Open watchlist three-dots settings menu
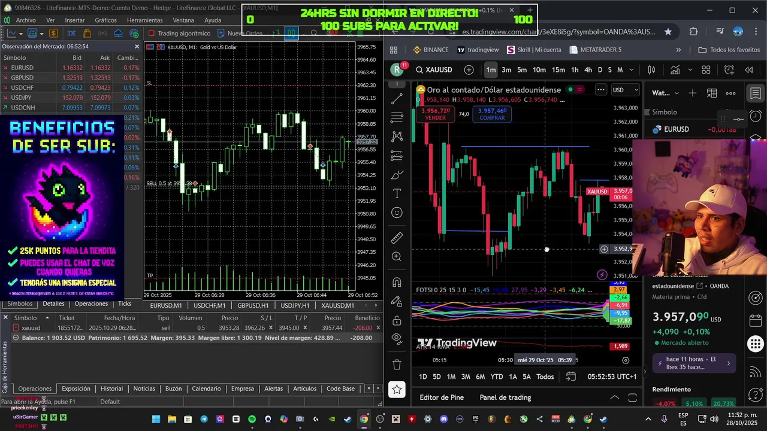767x431 pixels. pyautogui.click(x=730, y=93)
